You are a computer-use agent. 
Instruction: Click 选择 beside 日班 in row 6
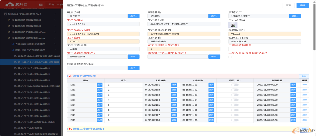click(99, 110)
